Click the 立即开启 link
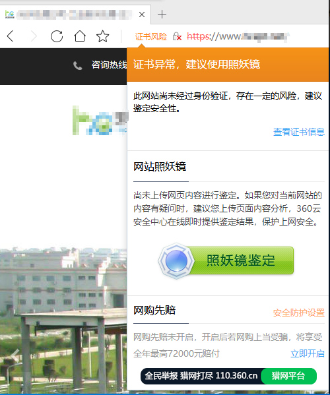This screenshot has height=395, width=330. [308, 353]
